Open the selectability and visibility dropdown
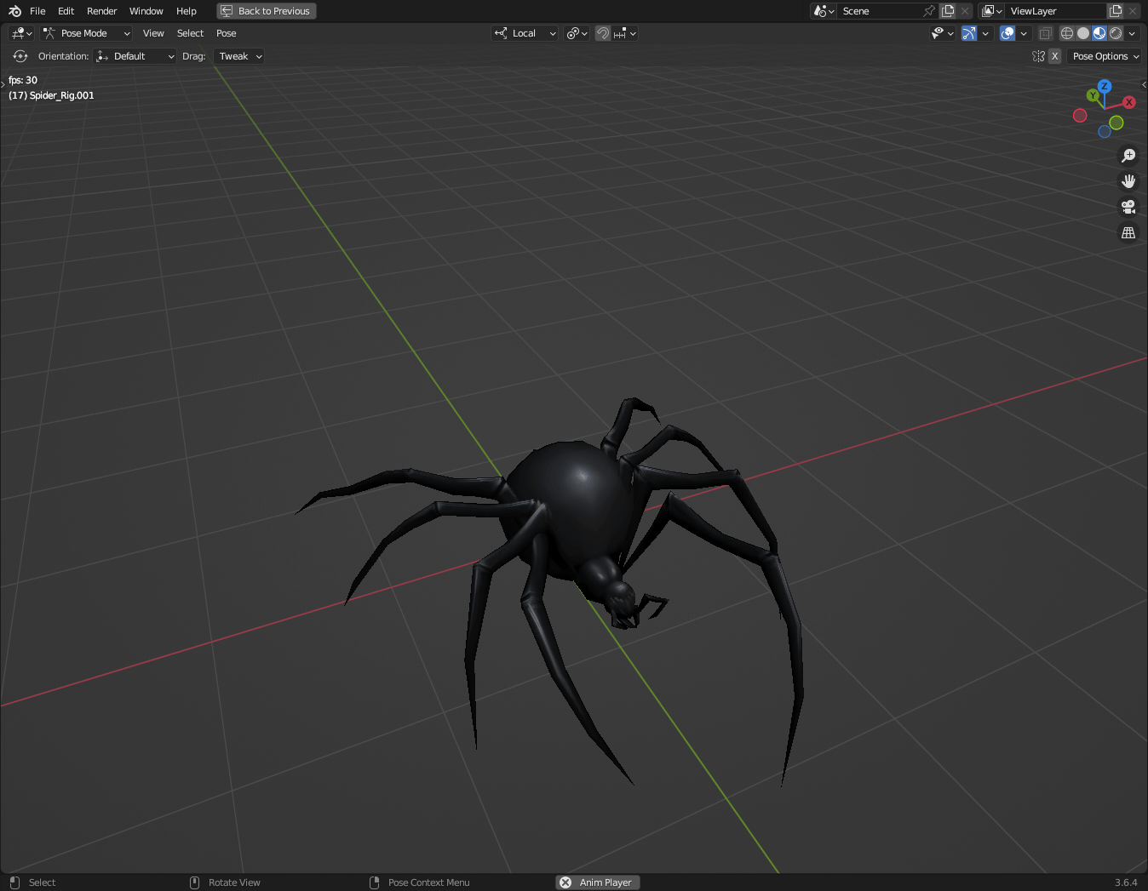The image size is (1148, 891). [942, 33]
